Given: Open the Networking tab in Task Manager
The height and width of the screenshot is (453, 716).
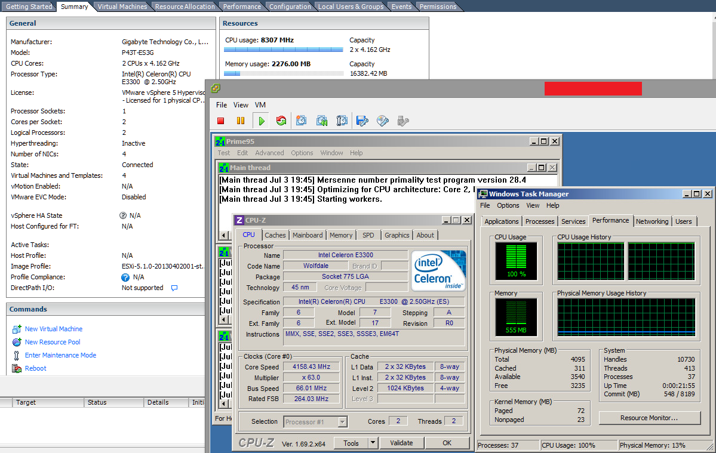Looking at the screenshot, I should 652,221.
